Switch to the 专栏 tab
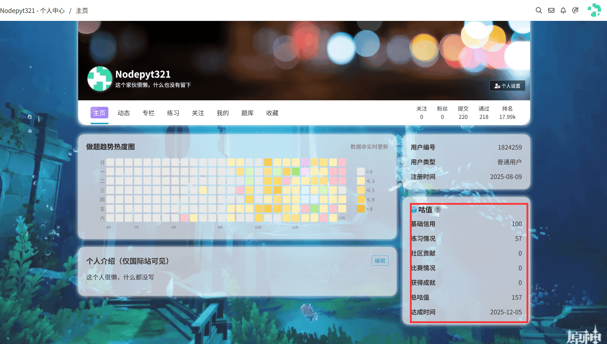 click(148, 113)
